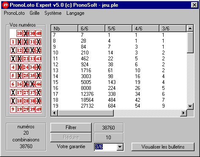Open the Grille menu
Screen dimensions: 200x157
click(35, 13)
